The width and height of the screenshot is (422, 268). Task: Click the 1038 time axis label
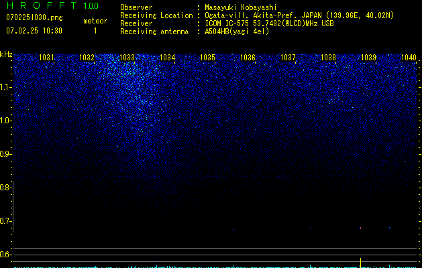tap(328, 57)
